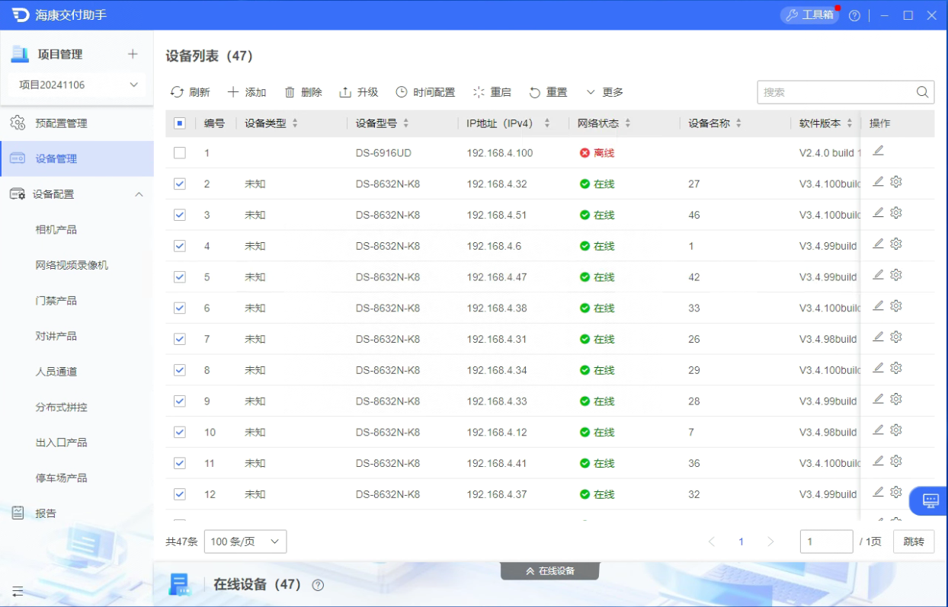Click the 跳转 (jump) button

point(913,542)
